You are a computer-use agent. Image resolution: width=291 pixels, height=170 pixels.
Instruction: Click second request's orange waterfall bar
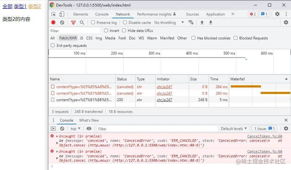(275, 93)
